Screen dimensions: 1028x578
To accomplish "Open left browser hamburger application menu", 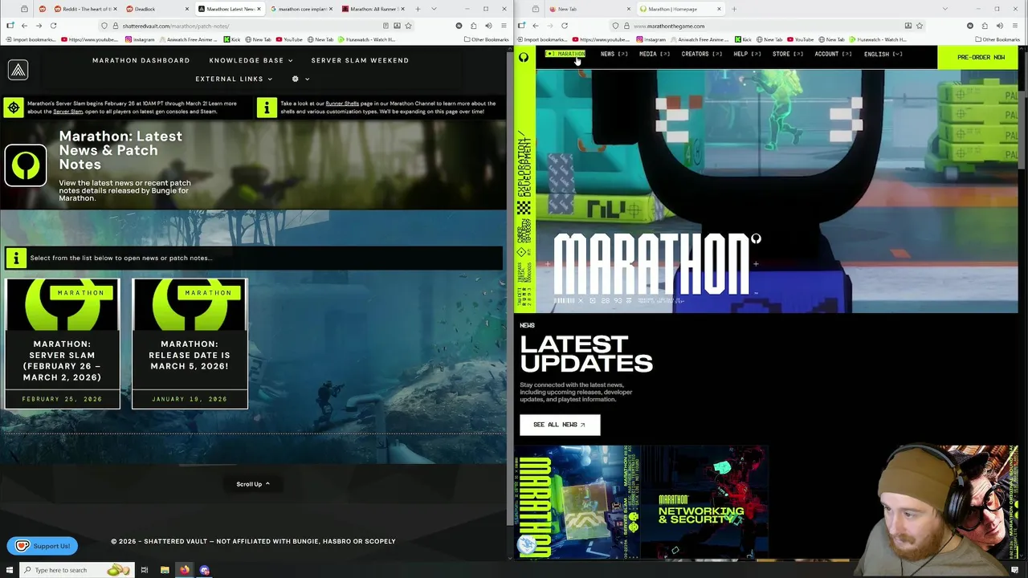I will pos(502,26).
